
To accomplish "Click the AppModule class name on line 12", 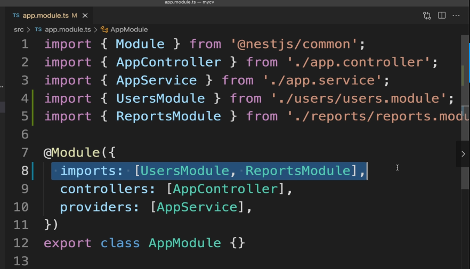I will [184, 243].
